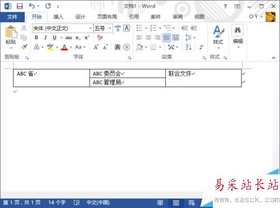The width and height of the screenshot is (280, 208).
Task: Toggle superscript formatting
Action: coord(87,38)
